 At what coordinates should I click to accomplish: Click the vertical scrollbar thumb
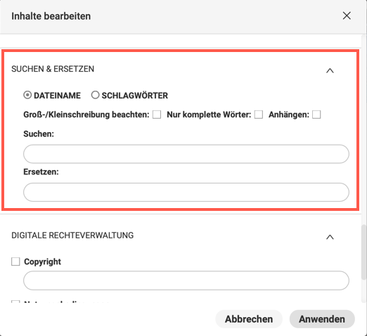363,252
